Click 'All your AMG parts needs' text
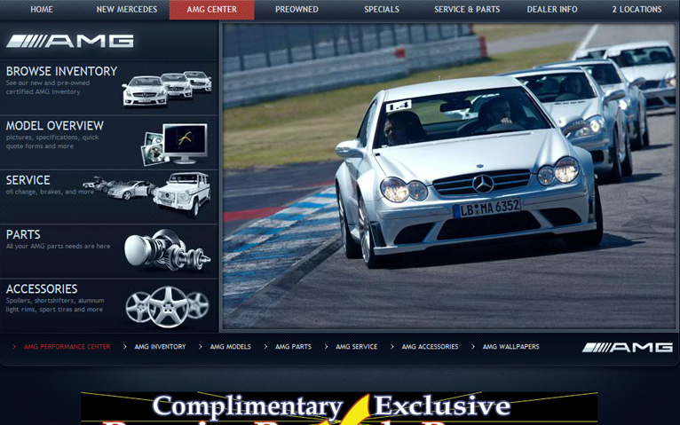This screenshot has width=680, height=425. click(58, 246)
